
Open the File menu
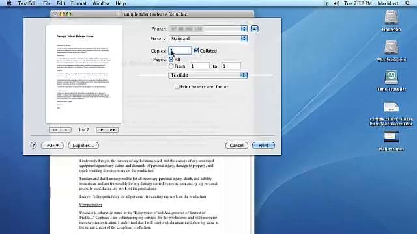pos(47,3)
